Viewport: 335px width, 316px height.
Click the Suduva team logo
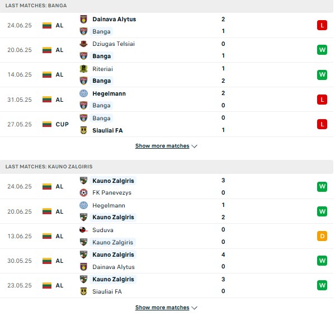83,230
